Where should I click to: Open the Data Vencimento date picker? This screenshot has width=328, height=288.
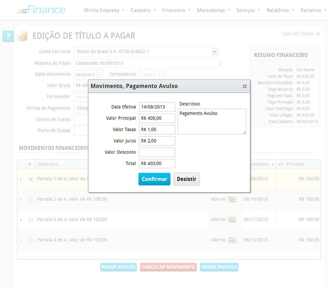point(99,75)
